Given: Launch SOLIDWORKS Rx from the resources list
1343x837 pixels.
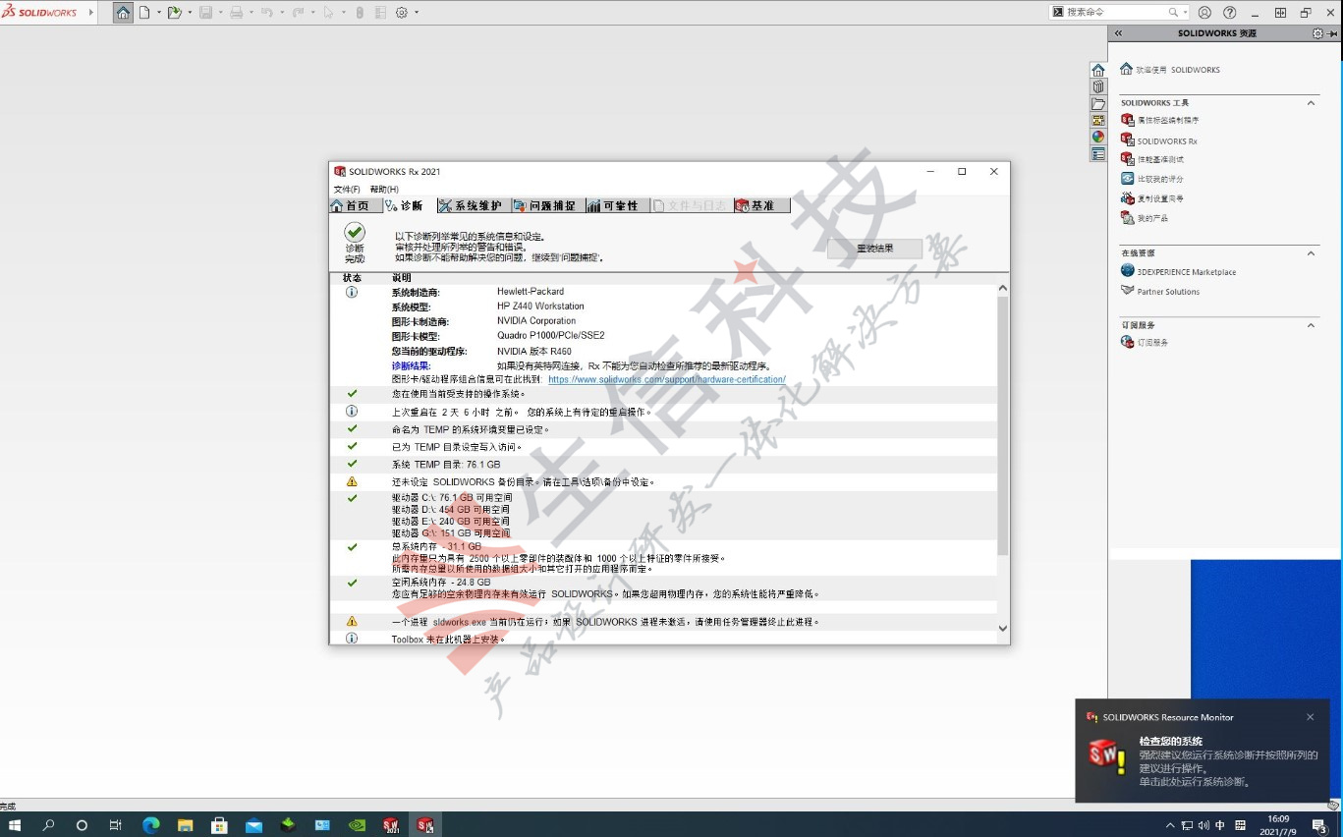Looking at the screenshot, I should click(x=1159, y=140).
